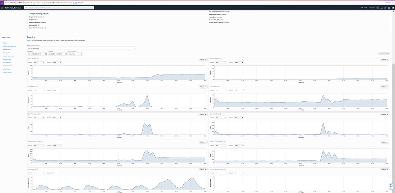Click info icon beside Network Transmit Bytes title

pos(225,142)
